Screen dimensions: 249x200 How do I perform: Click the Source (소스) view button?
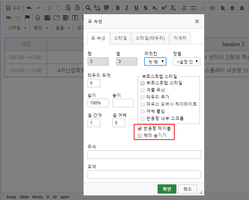coord(14,7)
